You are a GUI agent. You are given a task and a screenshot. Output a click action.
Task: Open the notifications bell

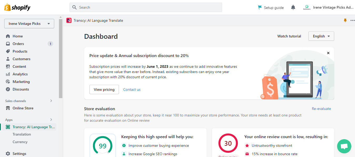(293, 7)
